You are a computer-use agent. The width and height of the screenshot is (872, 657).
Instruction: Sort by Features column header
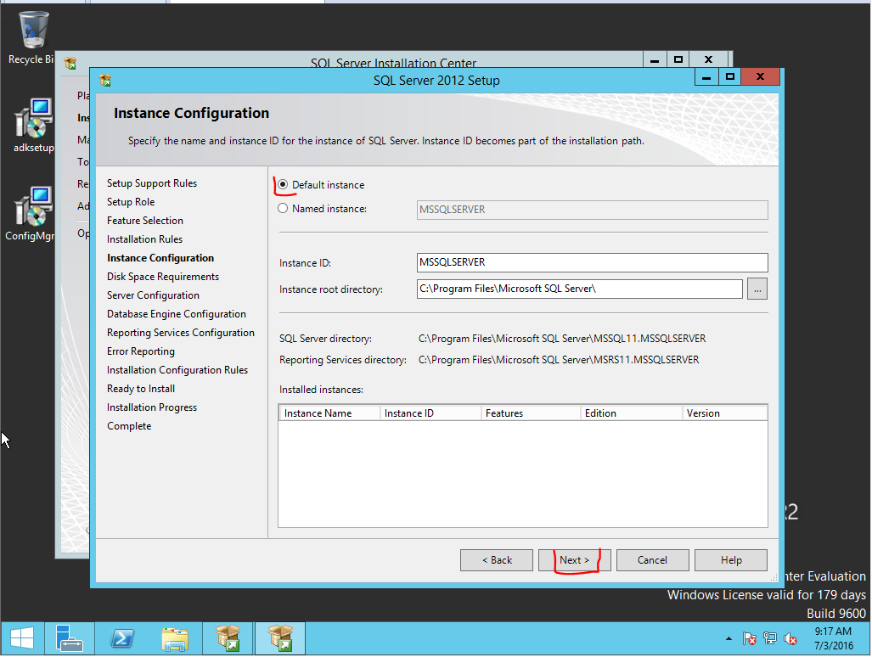(532, 413)
